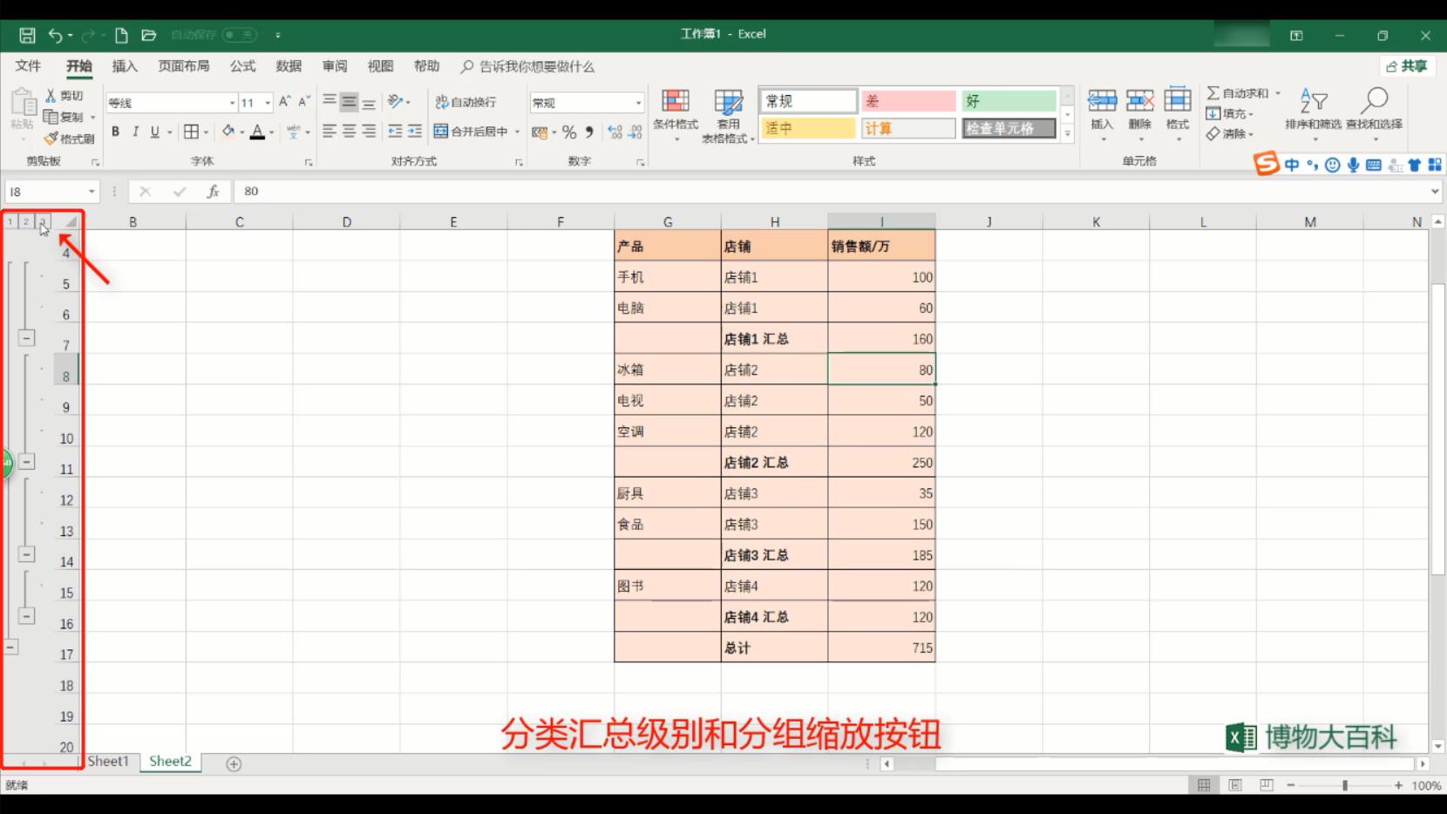Switch to the Sheet1 worksheet tab

108,761
